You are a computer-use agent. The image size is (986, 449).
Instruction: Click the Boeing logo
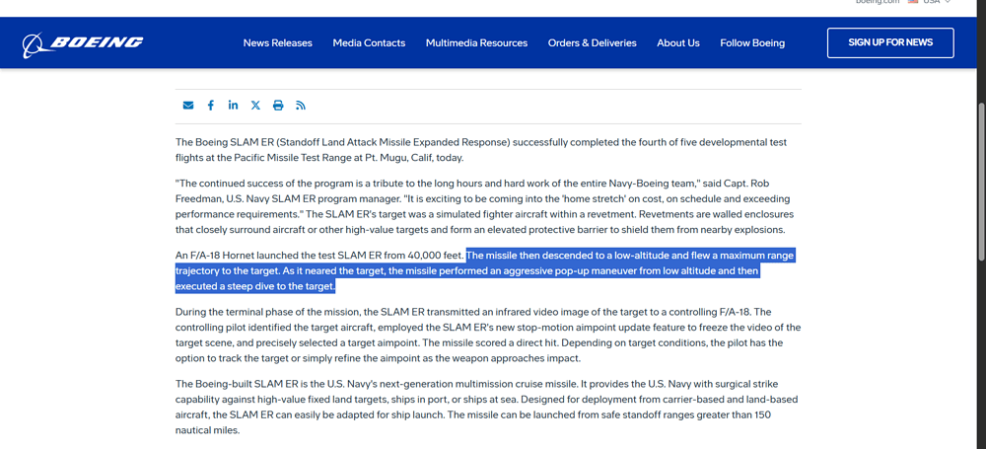(83, 43)
